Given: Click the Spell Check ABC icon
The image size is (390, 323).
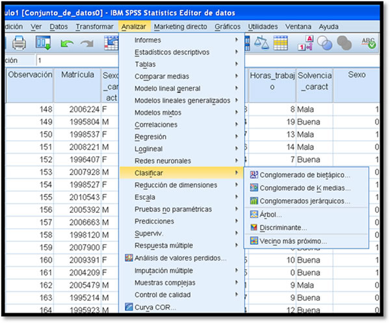Looking at the screenshot, I should tap(369, 43).
